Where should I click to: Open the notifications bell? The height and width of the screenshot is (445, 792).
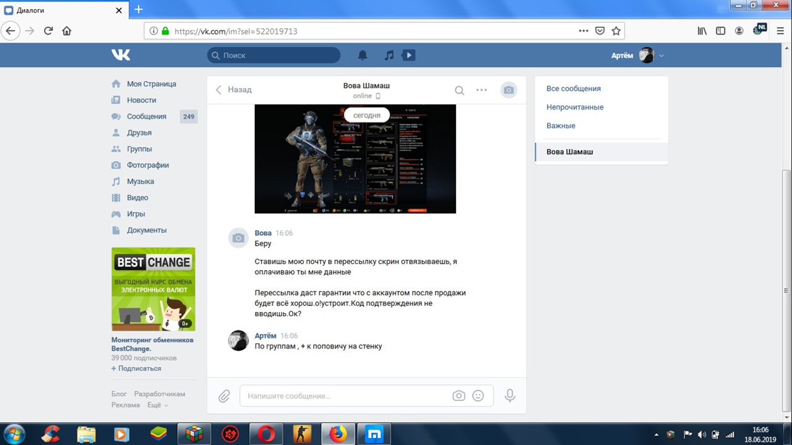(x=363, y=55)
